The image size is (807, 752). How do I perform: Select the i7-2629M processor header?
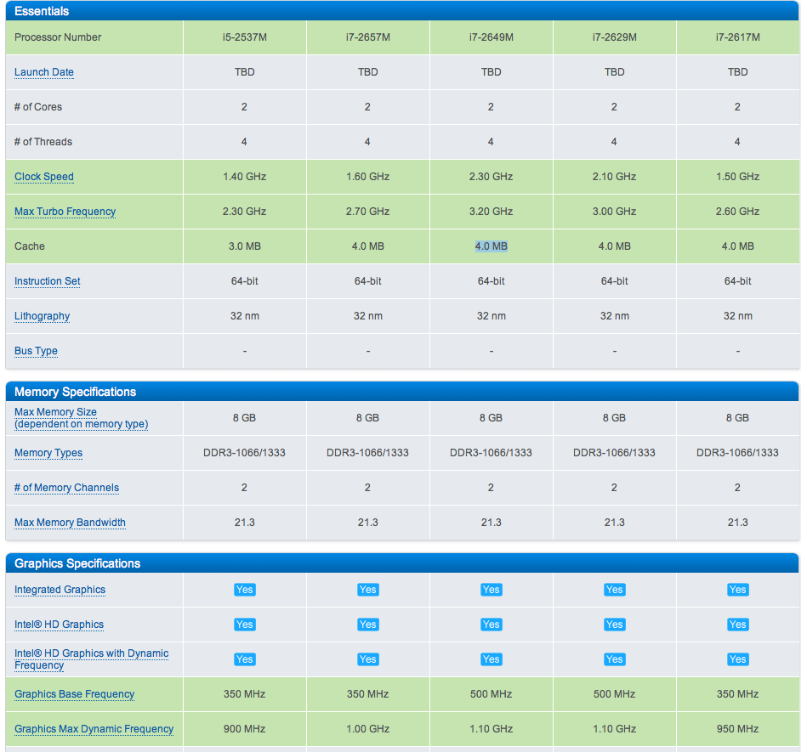click(x=615, y=37)
